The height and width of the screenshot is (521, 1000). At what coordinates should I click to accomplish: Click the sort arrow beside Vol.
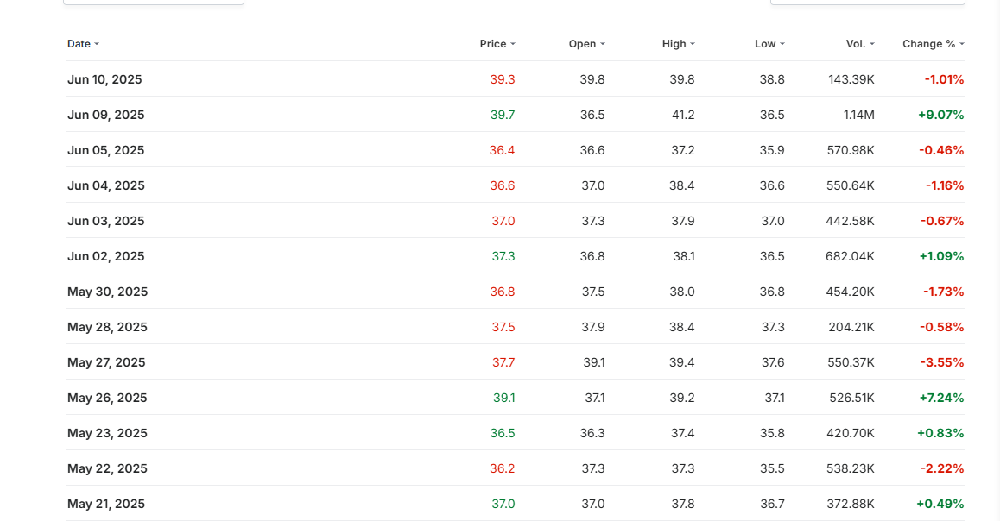(x=872, y=44)
